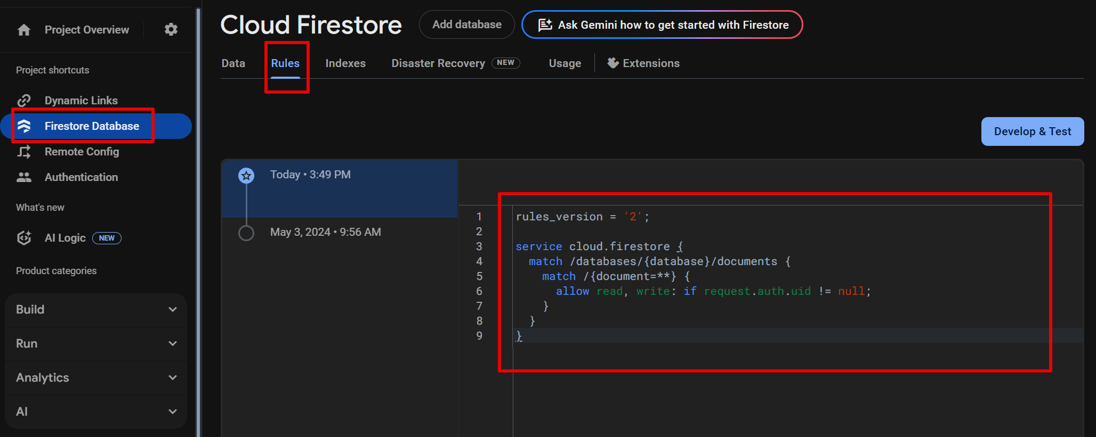1096x437 pixels.
Task: Click the Project Overview home icon
Action: click(24, 30)
